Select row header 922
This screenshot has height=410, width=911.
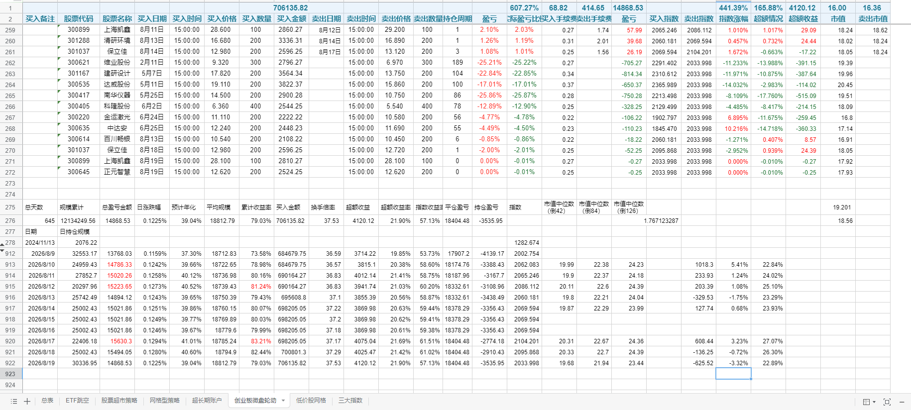tap(10, 363)
